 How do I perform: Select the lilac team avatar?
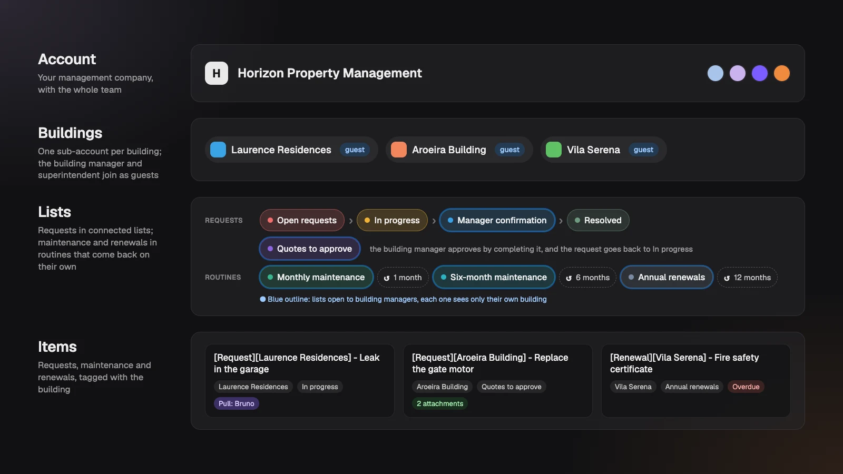click(x=738, y=73)
